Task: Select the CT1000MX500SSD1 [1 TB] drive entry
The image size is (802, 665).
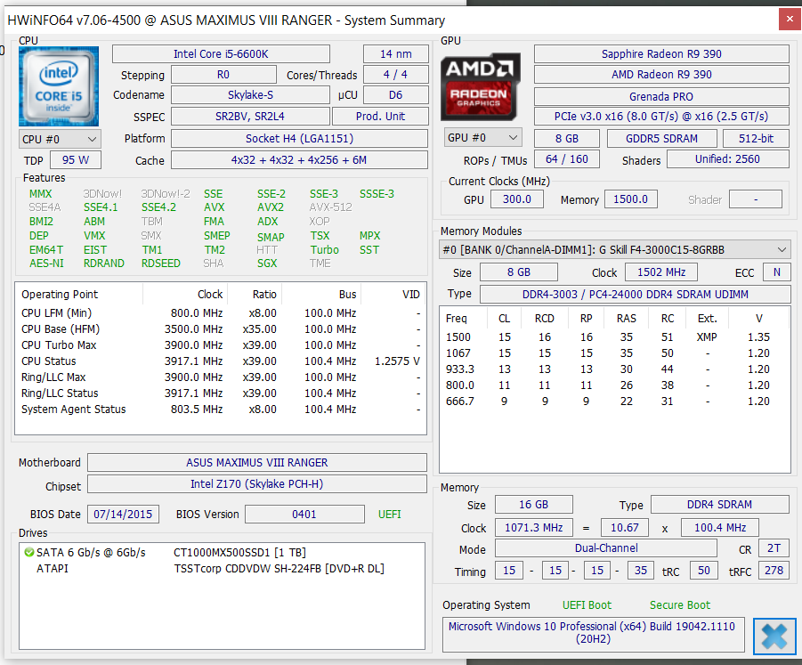Action: pos(239,553)
